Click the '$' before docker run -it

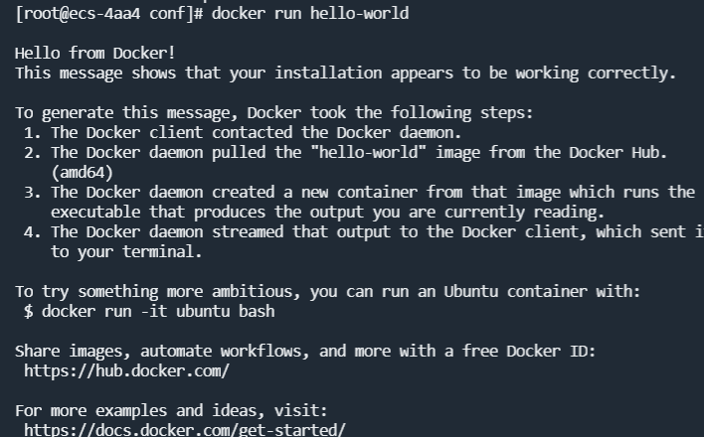(29, 311)
